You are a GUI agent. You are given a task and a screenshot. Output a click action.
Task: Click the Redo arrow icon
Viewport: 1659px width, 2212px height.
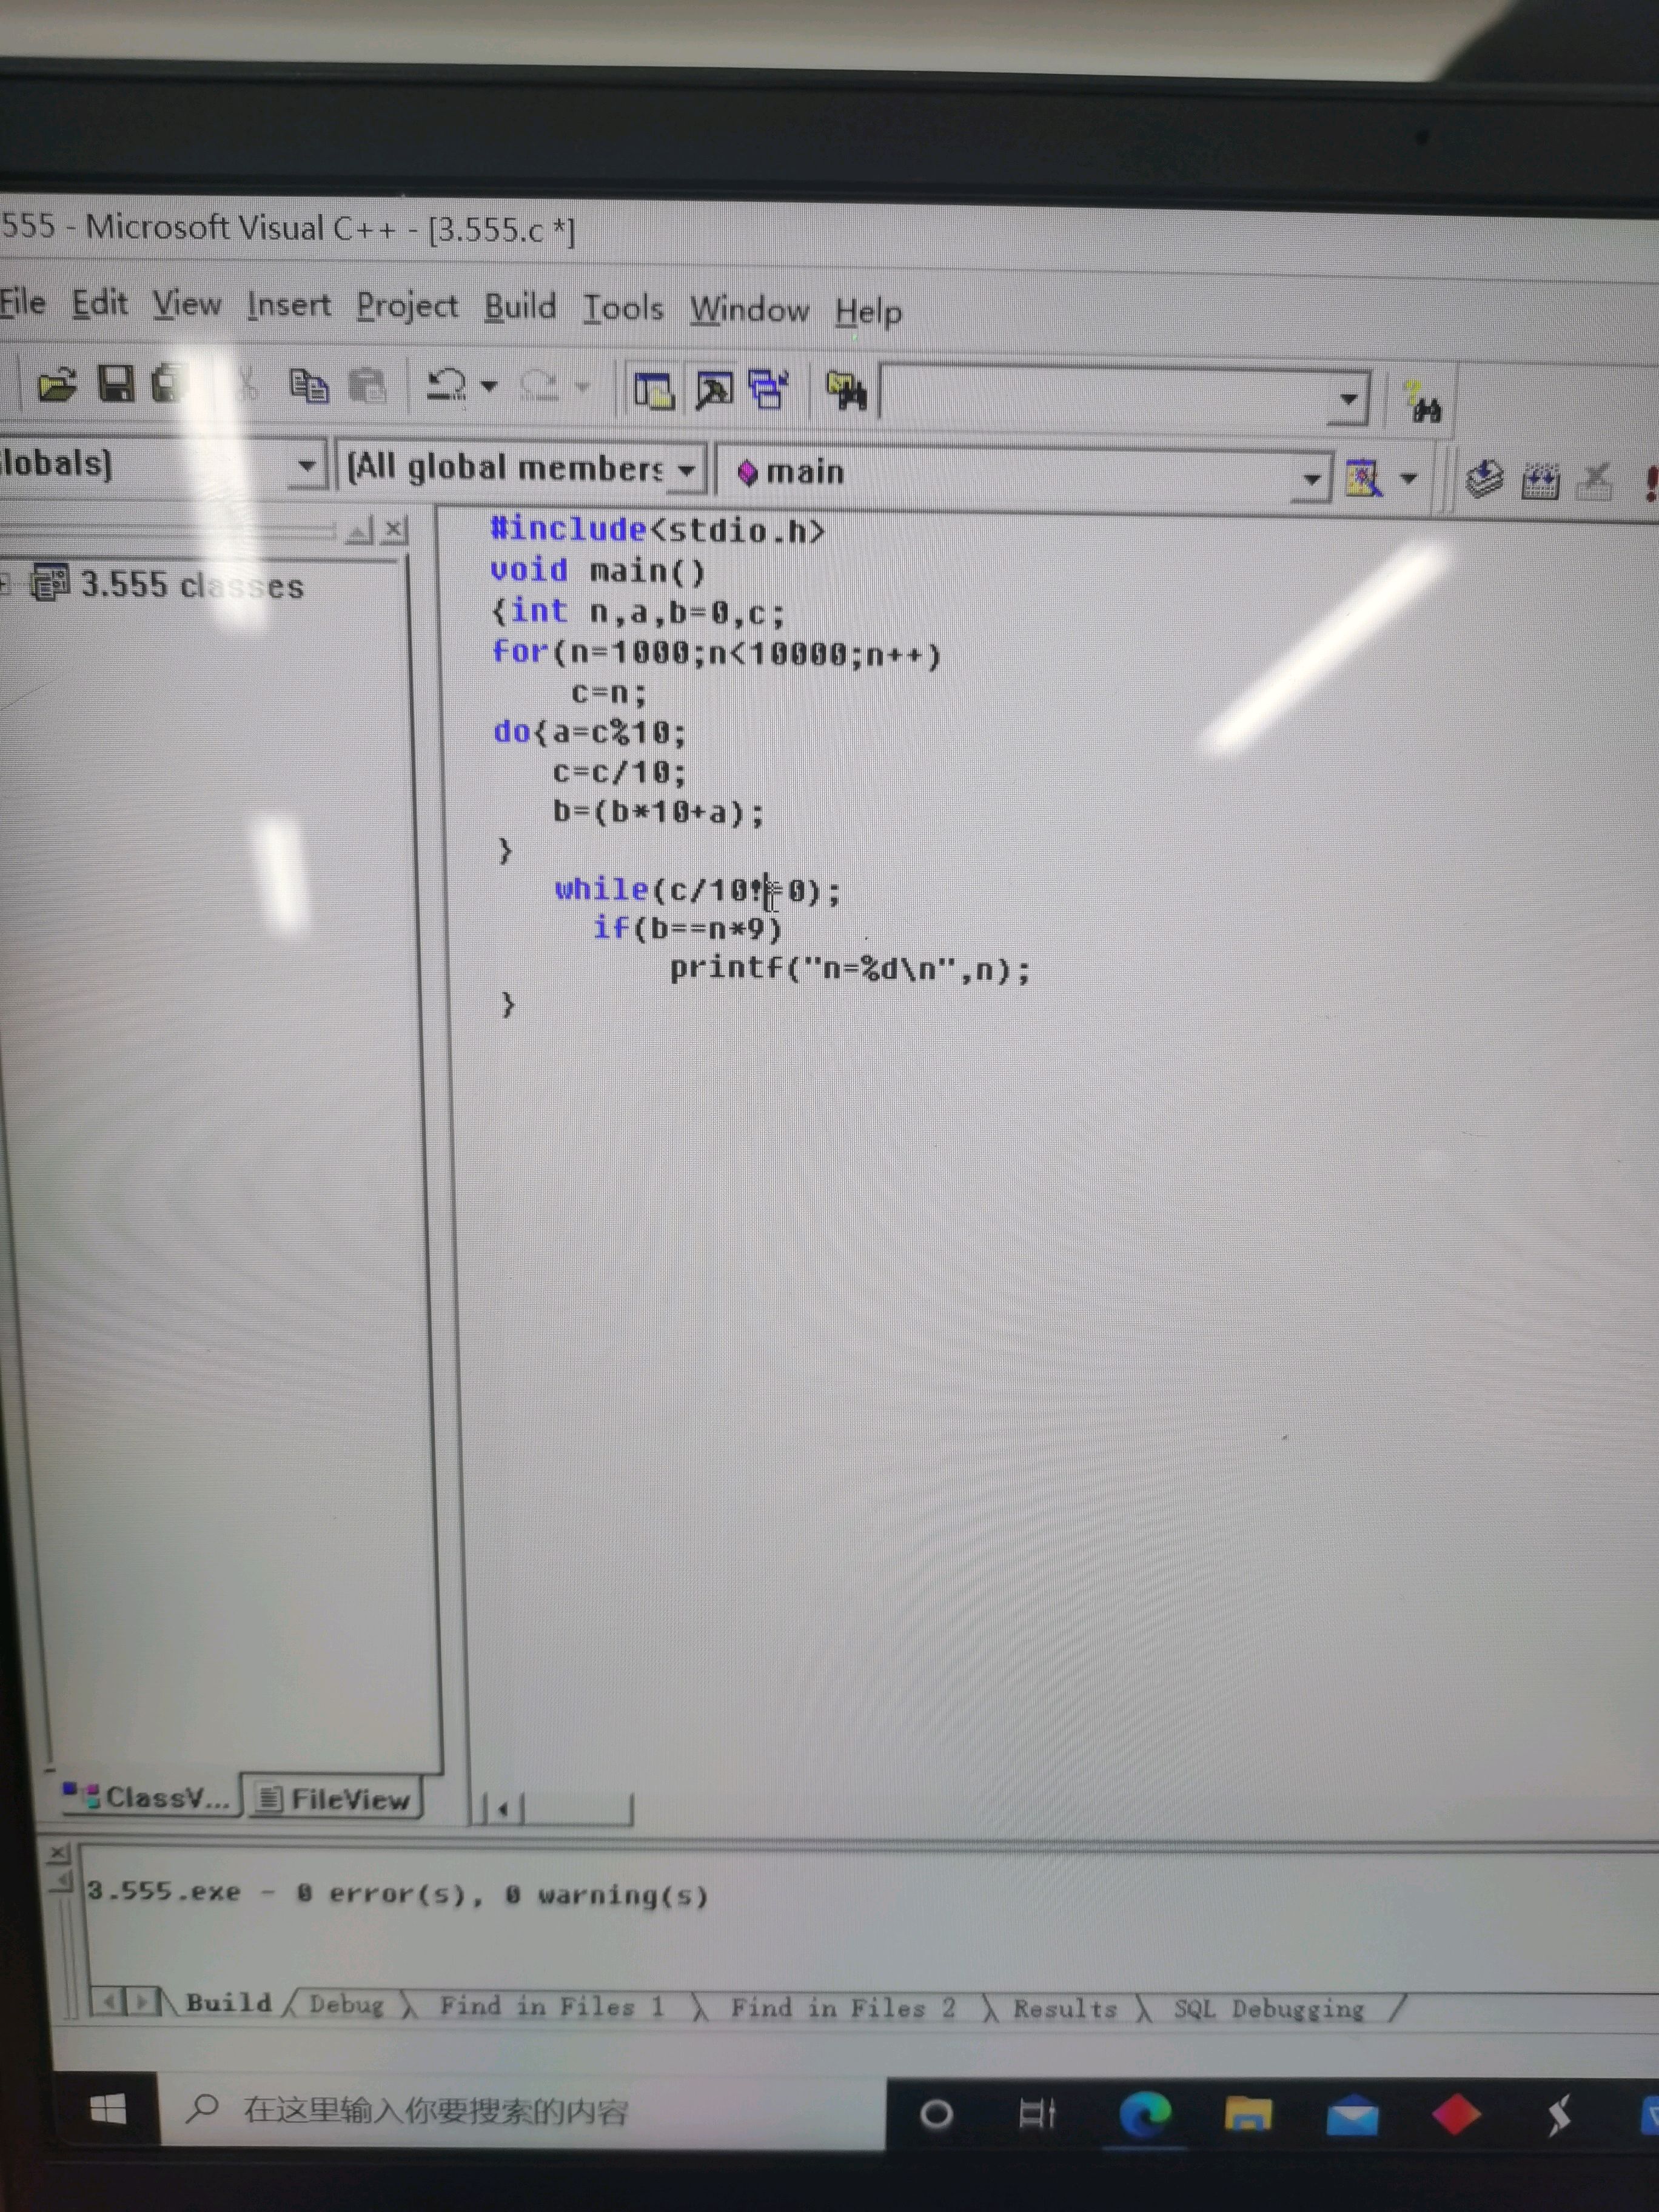(x=539, y=387)
